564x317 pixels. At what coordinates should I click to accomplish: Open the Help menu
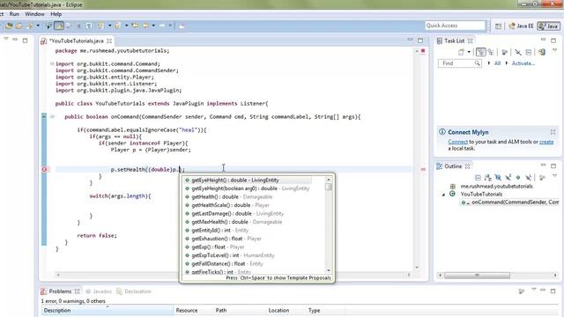56,14
